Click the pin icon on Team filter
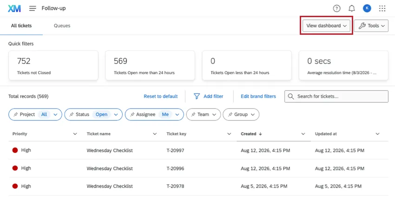Viewport: 395px width, 197px height. click(x=193, y=114)
